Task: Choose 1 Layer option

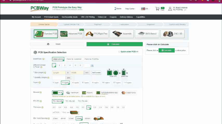Action: pos(56,83)
